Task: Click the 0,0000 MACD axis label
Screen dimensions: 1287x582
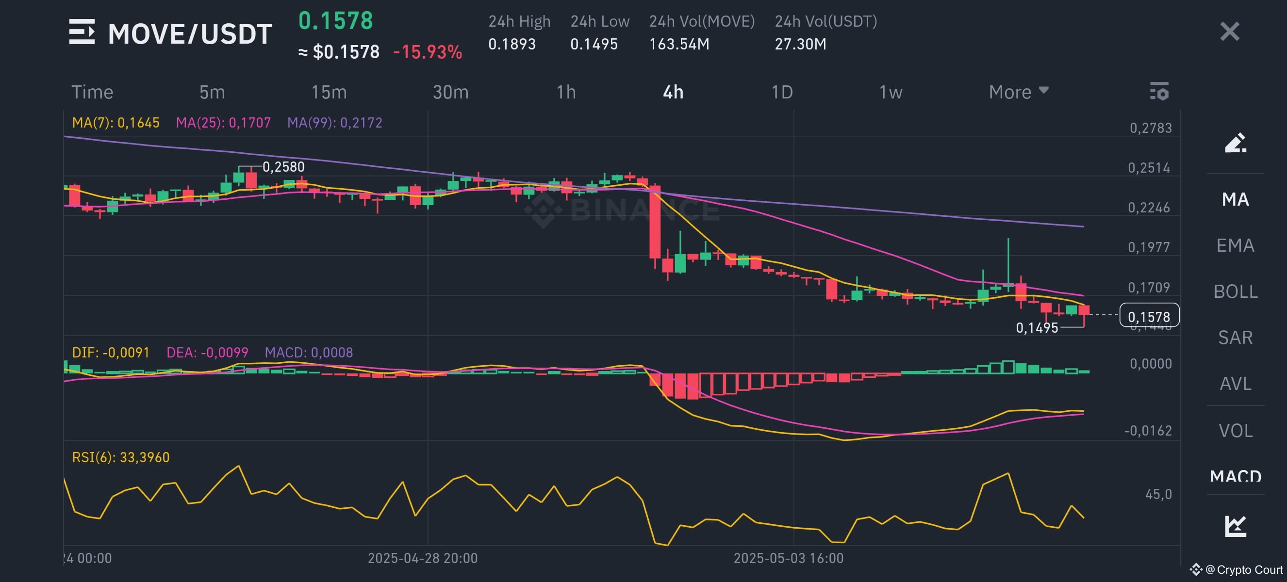Action: click(x=1151, y=363)
